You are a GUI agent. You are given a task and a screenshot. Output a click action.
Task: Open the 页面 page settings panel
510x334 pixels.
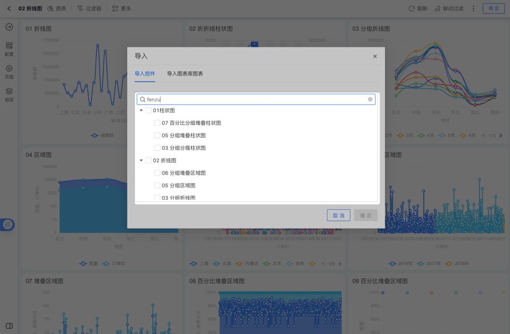[x=8, y=72]
